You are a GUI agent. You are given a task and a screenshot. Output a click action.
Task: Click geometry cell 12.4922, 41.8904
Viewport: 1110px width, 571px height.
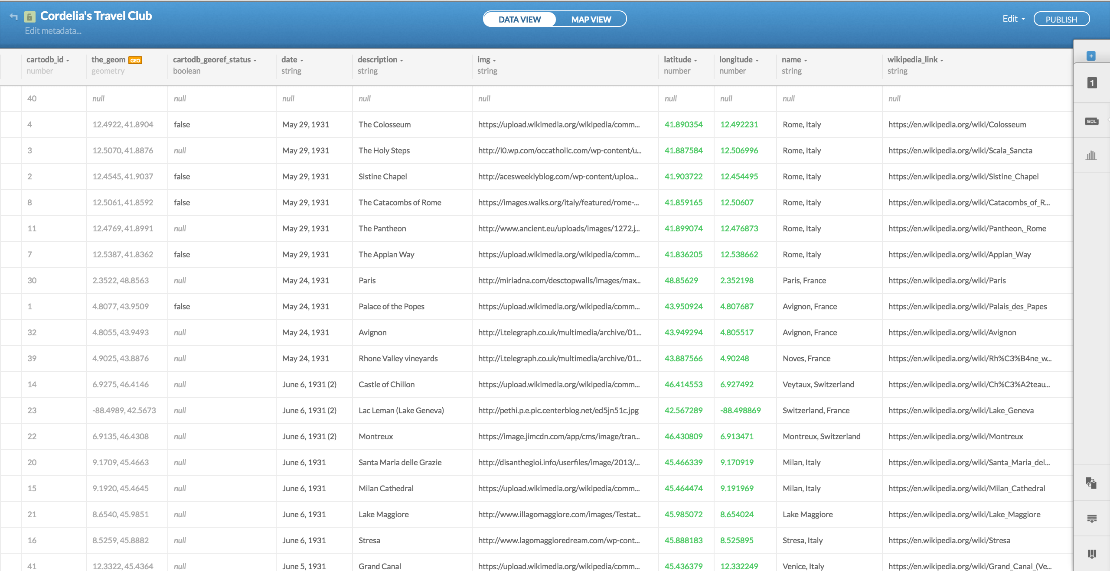tap(127, 125)
